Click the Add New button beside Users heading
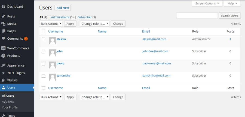This screenshot has height=117, width=245. click(x=63, y=8)
